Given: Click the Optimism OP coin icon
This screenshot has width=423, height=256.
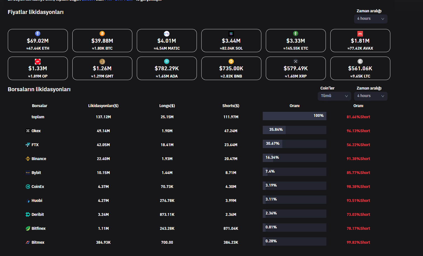Looking at the screenshot, I should 38,61.
